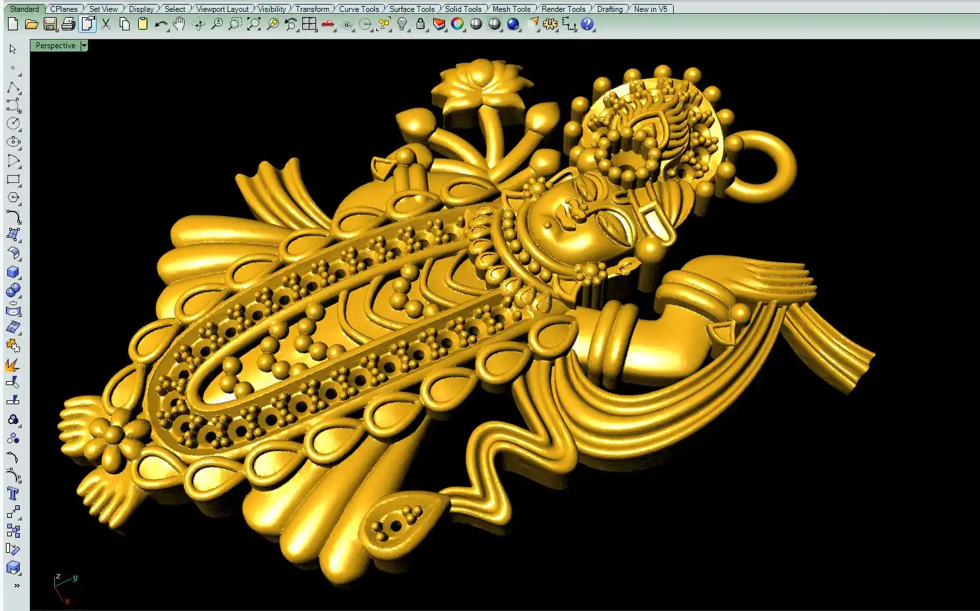Open the Layers color wheel icon

[457, 24]
